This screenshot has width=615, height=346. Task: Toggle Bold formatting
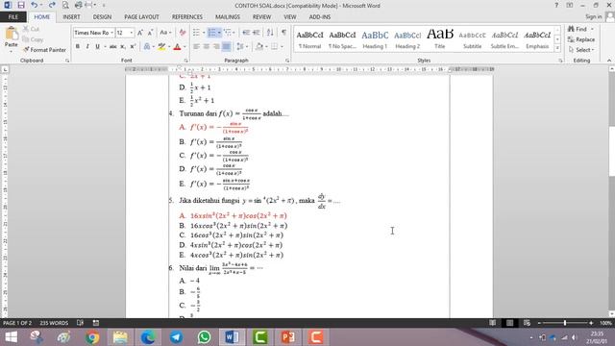[x=77, y=47]
